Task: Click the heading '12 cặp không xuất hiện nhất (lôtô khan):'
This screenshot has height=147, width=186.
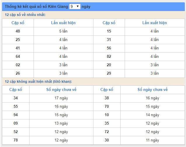Action: click(x=39, y=82)
